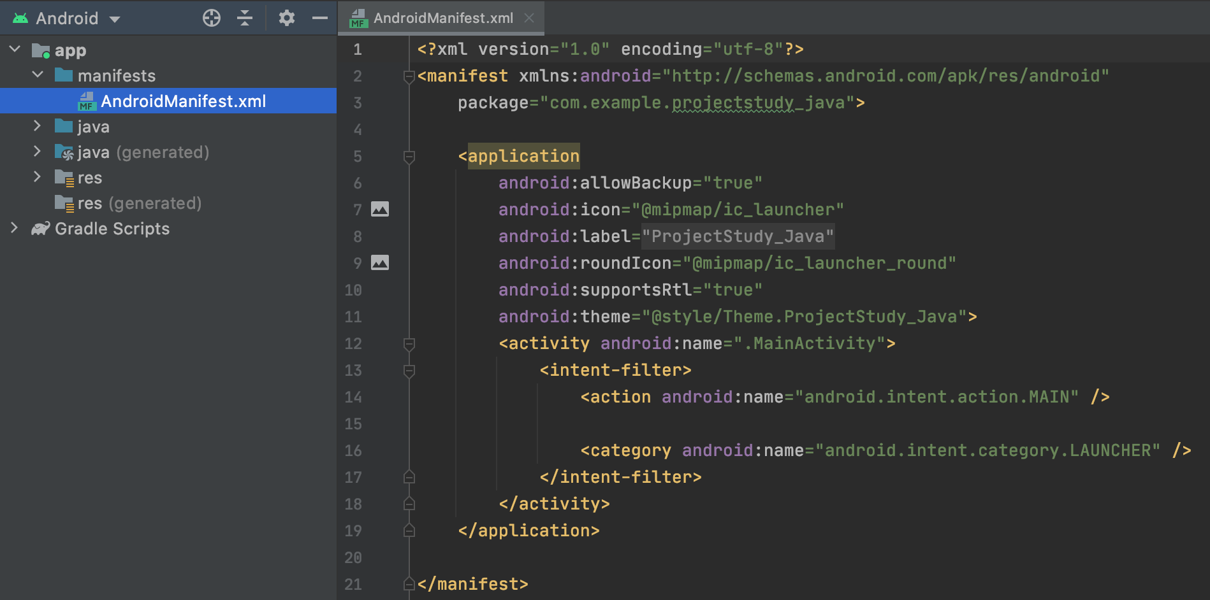Click the res folder icon
This screenshot has width=1210, height=600.
pos(64,178)
